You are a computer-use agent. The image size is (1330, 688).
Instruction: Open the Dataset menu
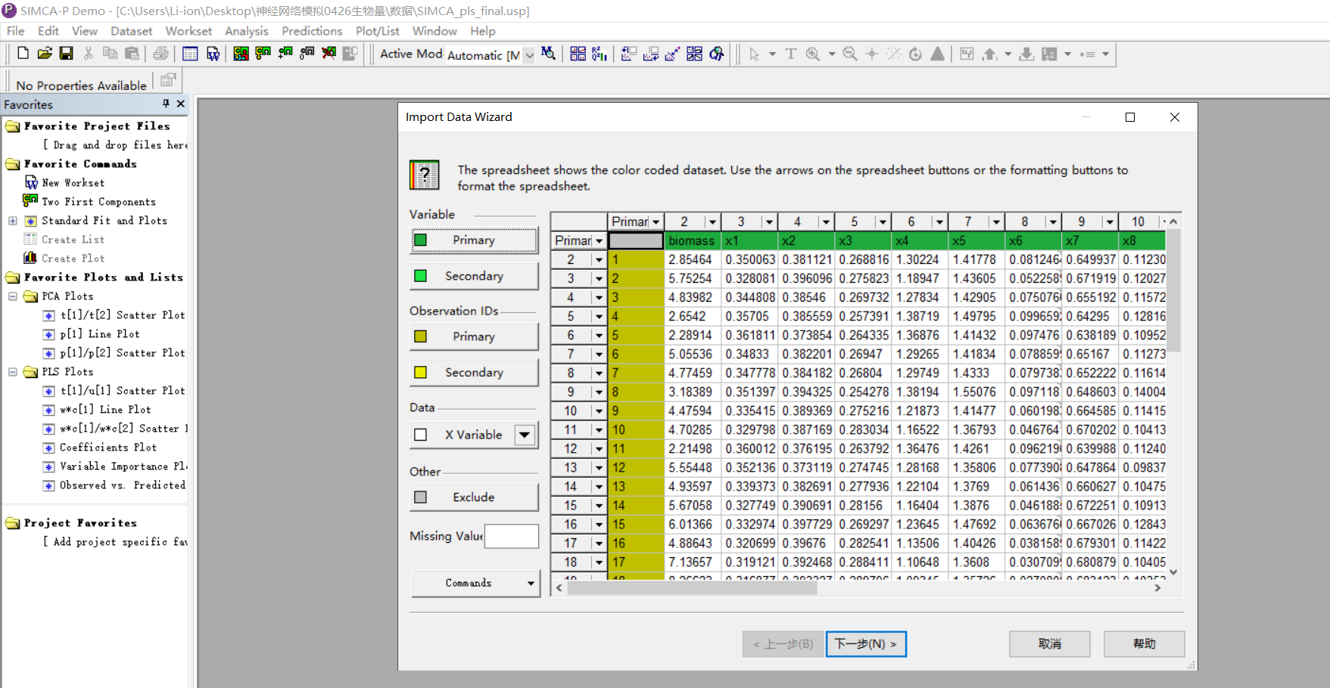[132, 31]
